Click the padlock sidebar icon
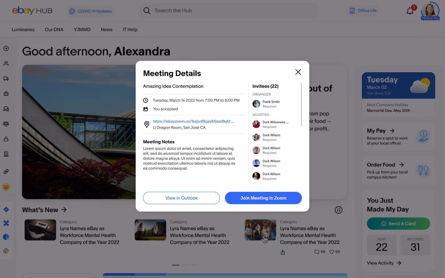445x278 pixels. click(x=6, y=139)
